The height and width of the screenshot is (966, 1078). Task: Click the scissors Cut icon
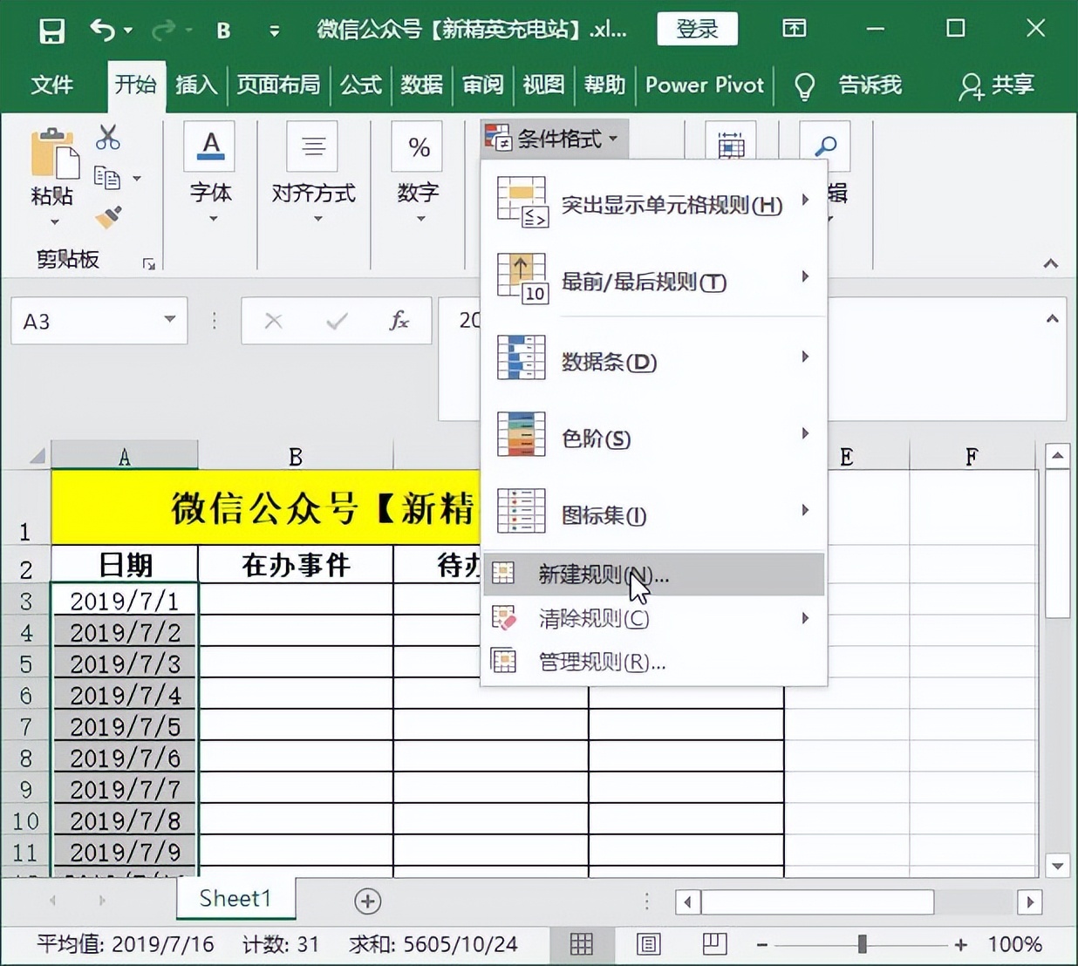pos(108,137)
